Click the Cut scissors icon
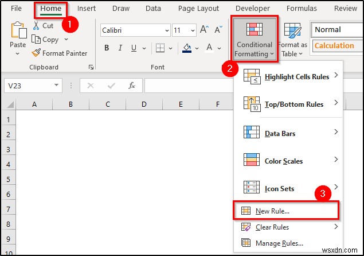Viewport: 364px width, 256px height. click(x=36, y=26)
